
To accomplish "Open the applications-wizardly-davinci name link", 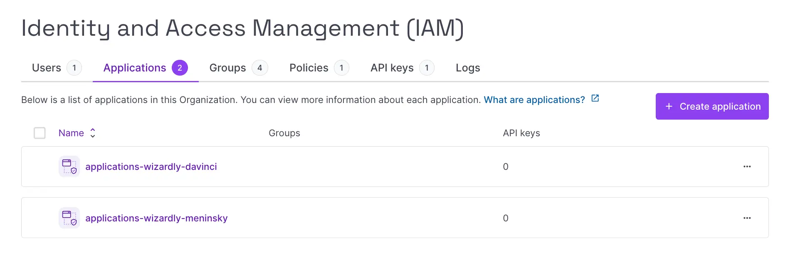I will pos(151,167).
